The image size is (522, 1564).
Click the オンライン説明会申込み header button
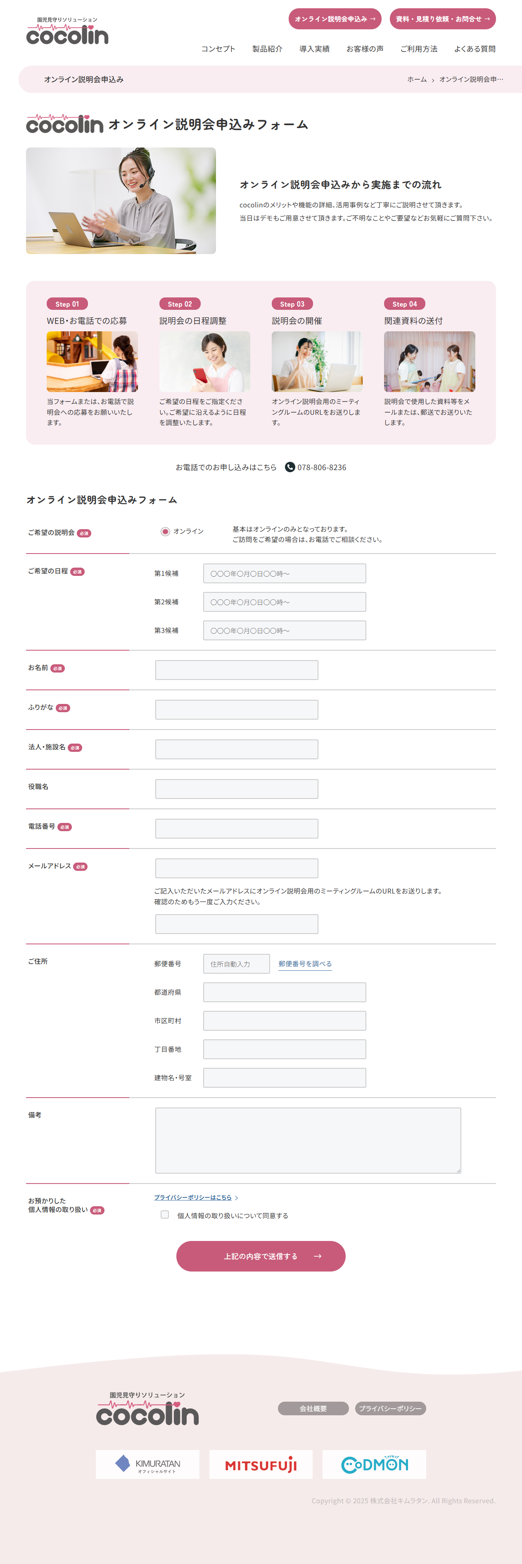335,19
